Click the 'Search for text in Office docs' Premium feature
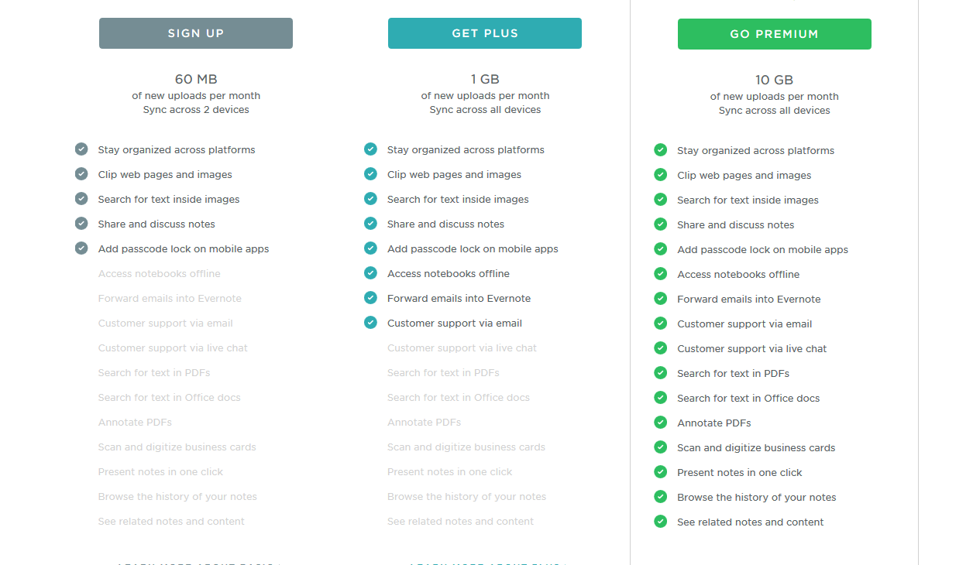The height and width of the screenshot is (565, 973). [748, 398]
